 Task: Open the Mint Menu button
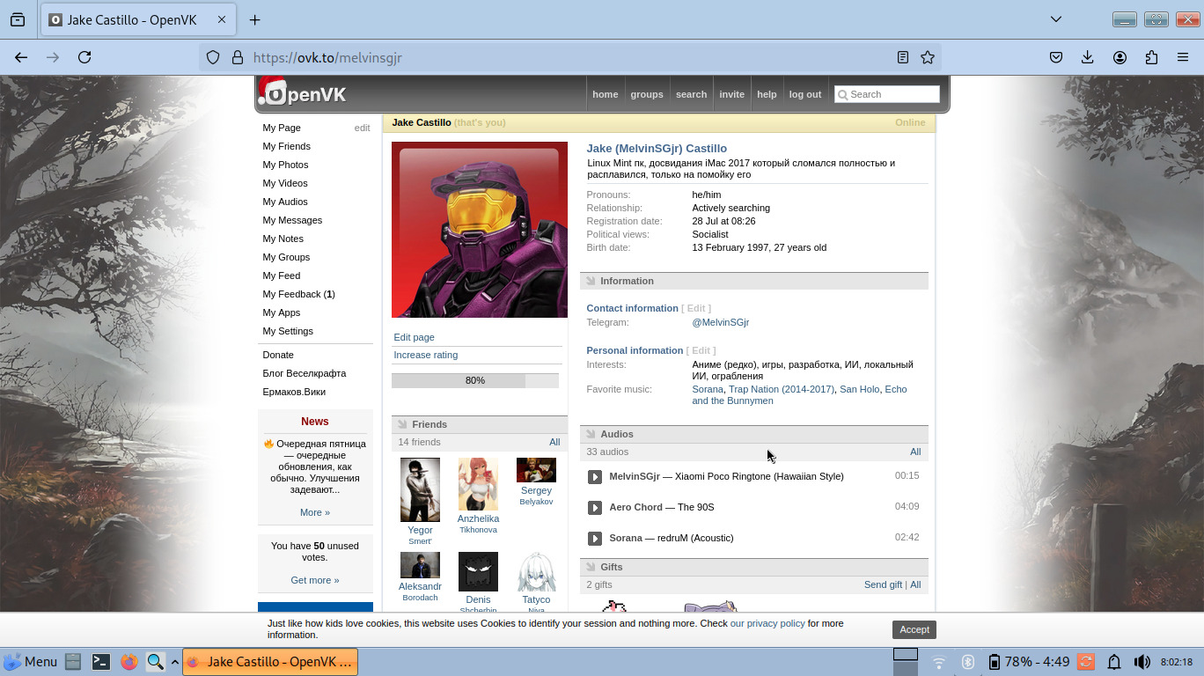pos(31,662)
